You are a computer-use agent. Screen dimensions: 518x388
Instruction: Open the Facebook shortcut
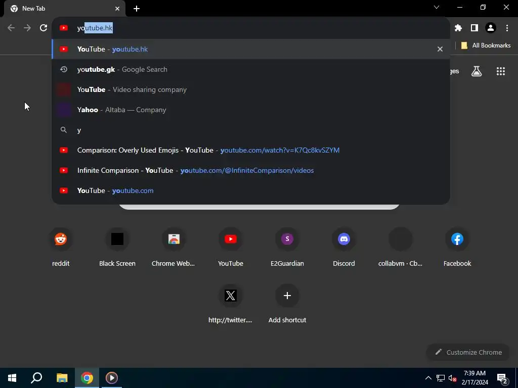point(457,246)
